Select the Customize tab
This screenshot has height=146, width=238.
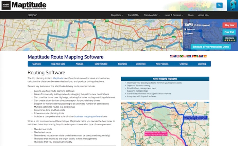coord(140,64)
